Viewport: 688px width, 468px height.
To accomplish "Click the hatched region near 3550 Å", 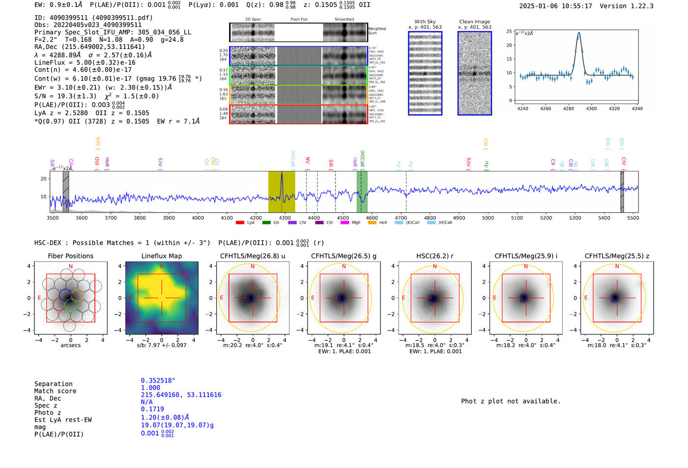I will click(66, 192).
